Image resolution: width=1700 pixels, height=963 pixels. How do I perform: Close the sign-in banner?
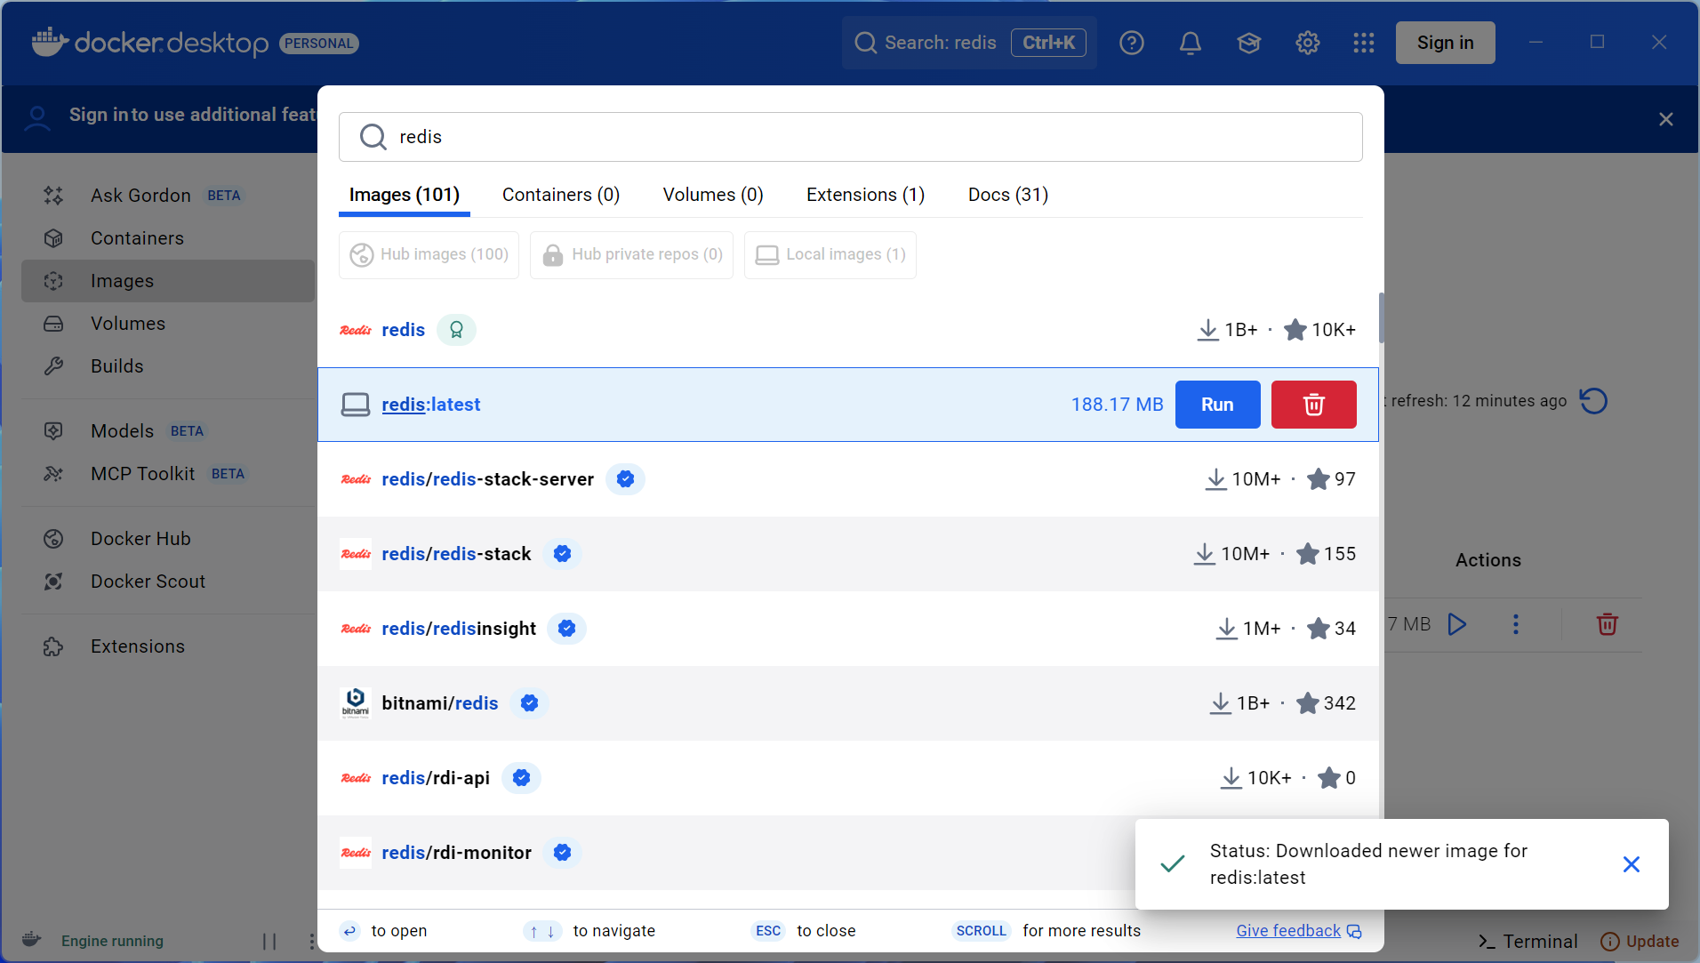1666,119
